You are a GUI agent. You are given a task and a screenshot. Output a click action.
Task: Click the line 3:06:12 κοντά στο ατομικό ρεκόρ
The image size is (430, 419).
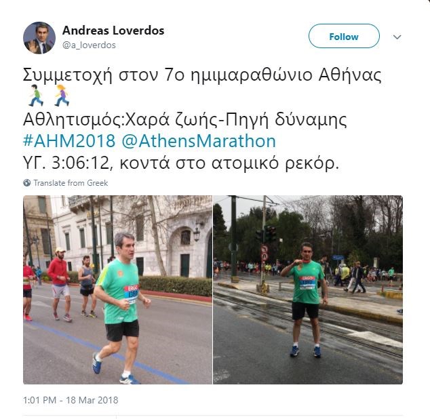181,163
